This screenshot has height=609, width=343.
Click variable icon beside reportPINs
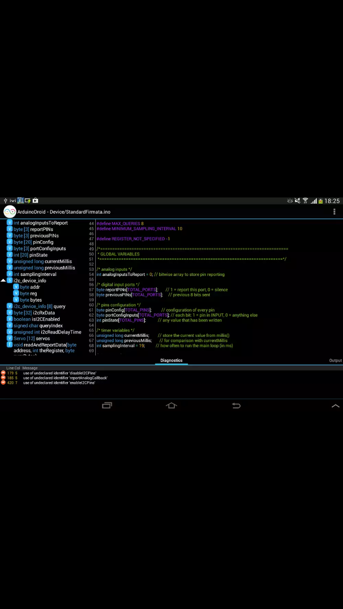pyautogui.click(x=10, y=229)
